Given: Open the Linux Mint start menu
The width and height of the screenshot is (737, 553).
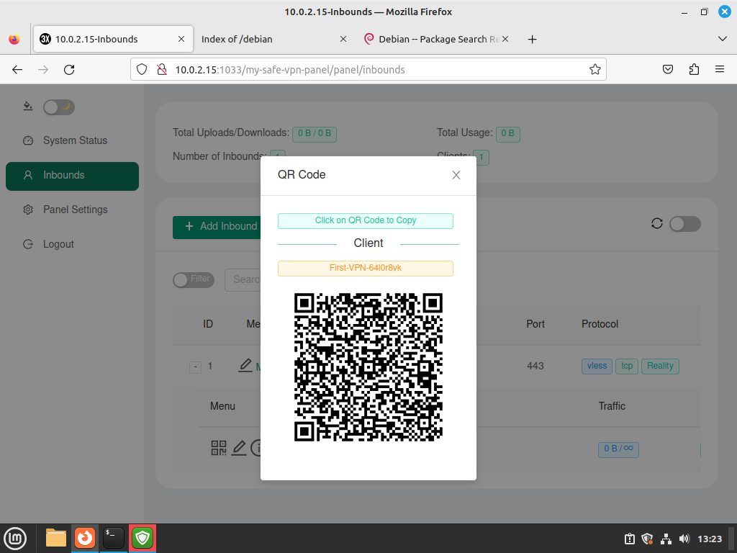Looking at the screenshot, I should 15,538.
